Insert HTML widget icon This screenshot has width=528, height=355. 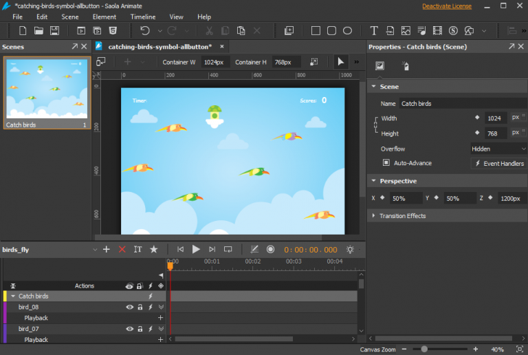coord(390,31)
